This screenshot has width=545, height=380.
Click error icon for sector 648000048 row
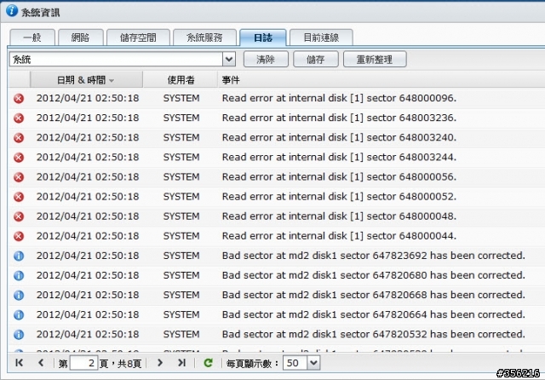pyautogui.click(x=19, y=216)
